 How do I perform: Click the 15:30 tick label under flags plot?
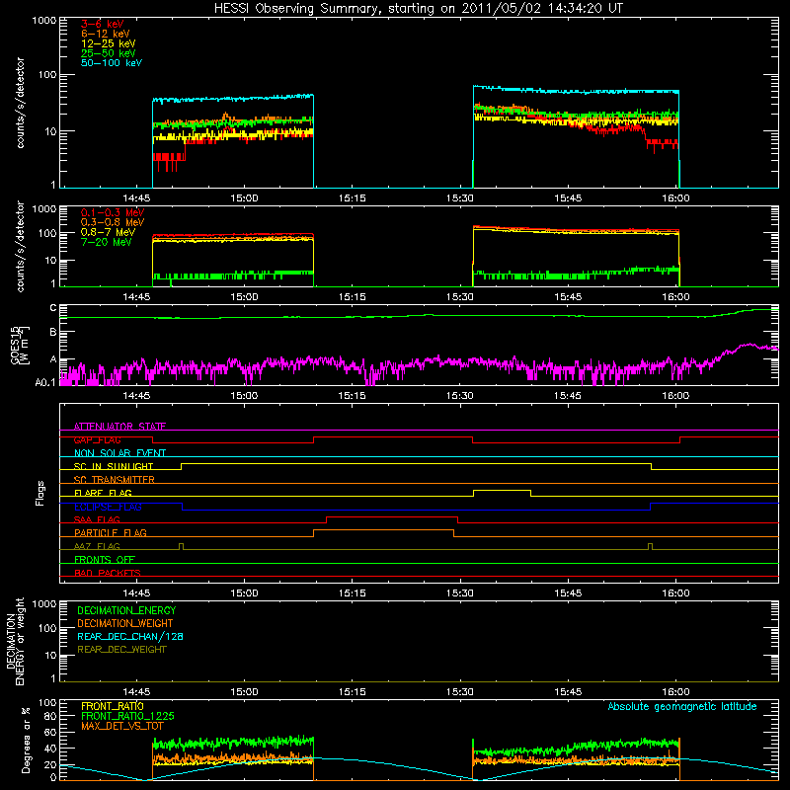[460, 593]
